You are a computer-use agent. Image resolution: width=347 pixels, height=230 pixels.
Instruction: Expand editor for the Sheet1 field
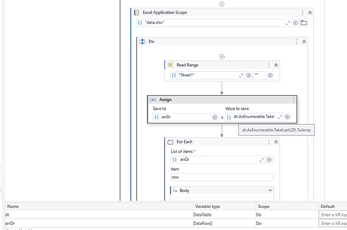241,75
